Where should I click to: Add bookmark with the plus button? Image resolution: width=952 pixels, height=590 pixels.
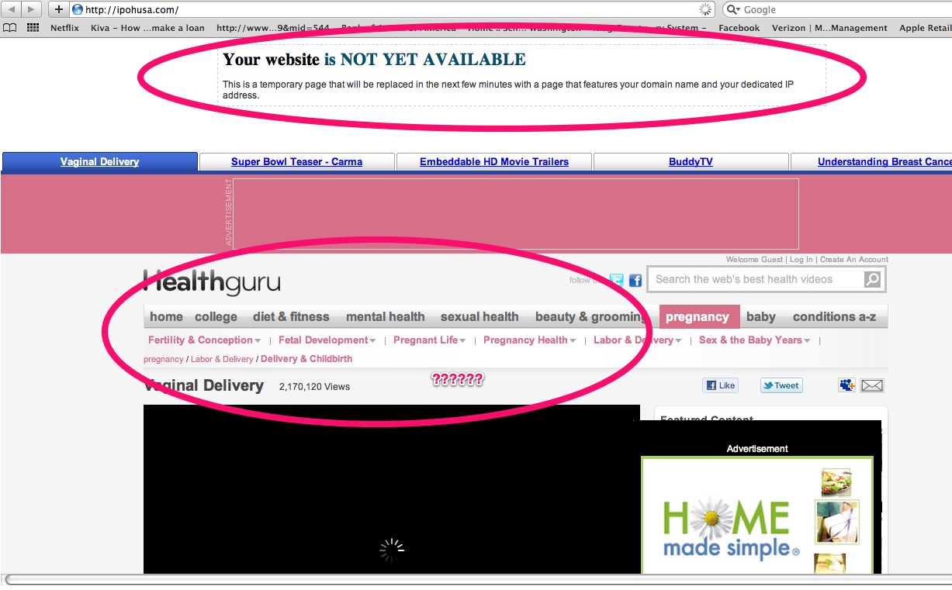(58, 9)
